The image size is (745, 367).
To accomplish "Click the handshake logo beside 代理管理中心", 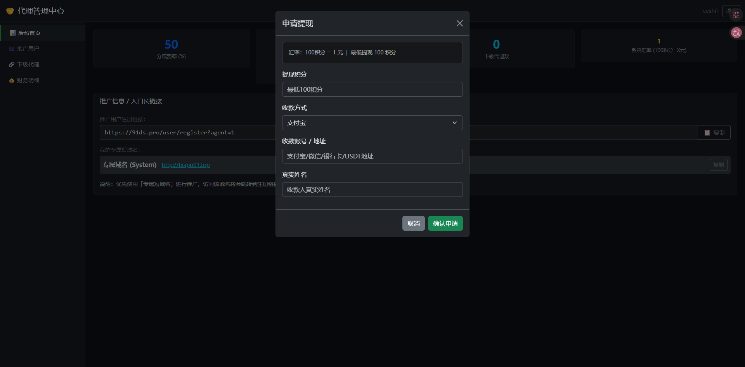I will [x=10, y=11].
